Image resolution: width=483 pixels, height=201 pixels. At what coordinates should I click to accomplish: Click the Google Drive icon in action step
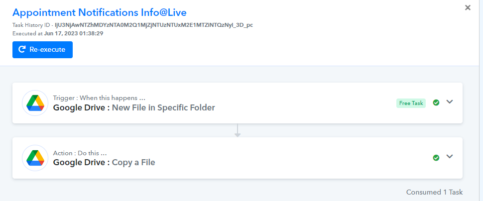point(35,158)
